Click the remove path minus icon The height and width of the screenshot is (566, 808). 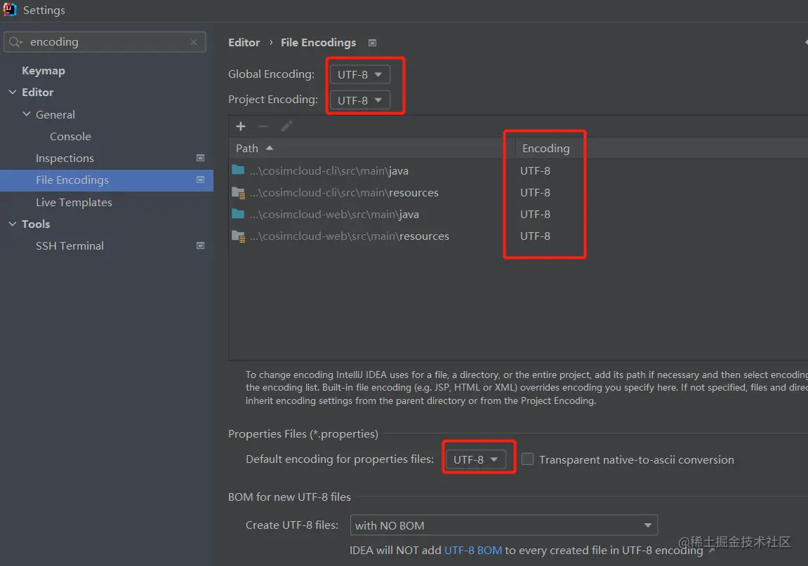pos(263,126)
